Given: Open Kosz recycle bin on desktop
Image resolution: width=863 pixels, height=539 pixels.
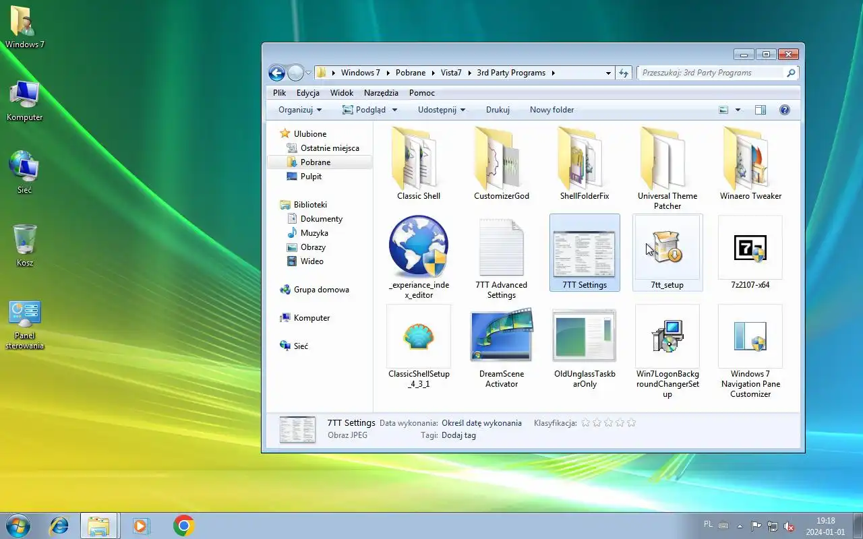Looking at the screenshot, I should coord(25,246).
